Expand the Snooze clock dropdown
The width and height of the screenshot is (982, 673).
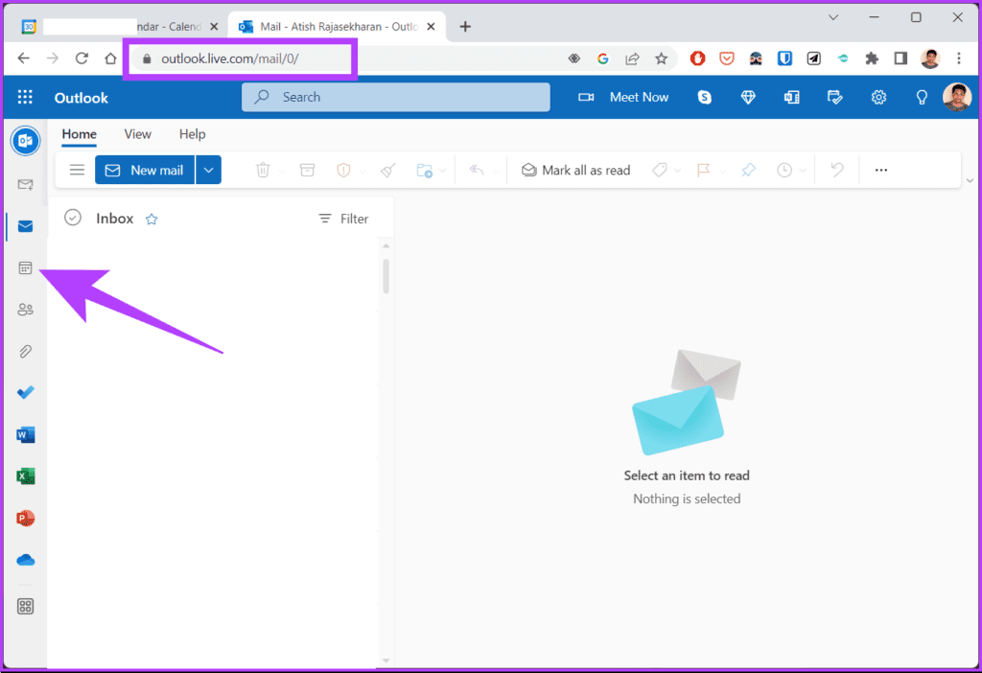pyautogui.click(x=803, y=171)
